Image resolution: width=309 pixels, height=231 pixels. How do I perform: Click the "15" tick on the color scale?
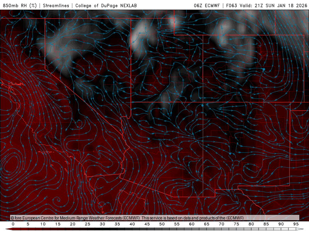(58, 224)
